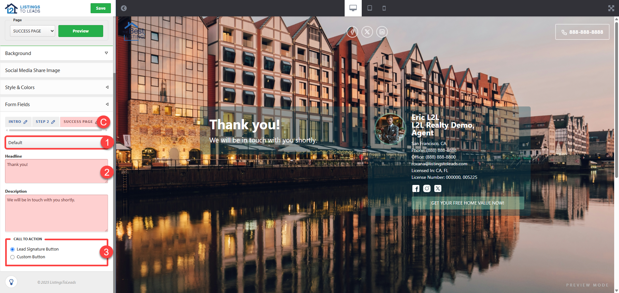This screenshot has height=293, width=619.
Task: Select Custom Button radio option
Action: (x=13, y=257)
